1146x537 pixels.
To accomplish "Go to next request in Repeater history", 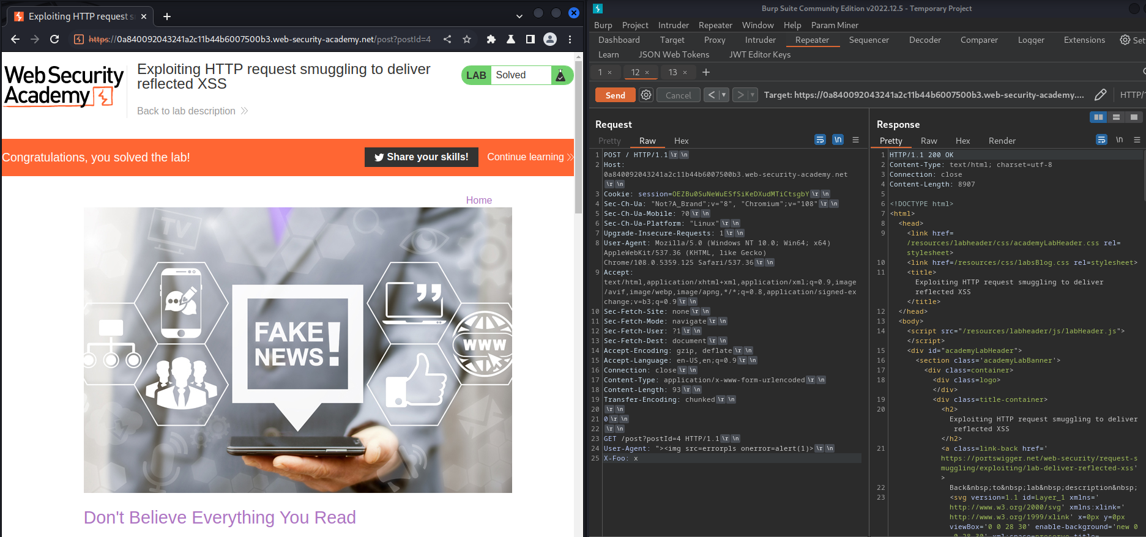I will click(x=740, y=95).
